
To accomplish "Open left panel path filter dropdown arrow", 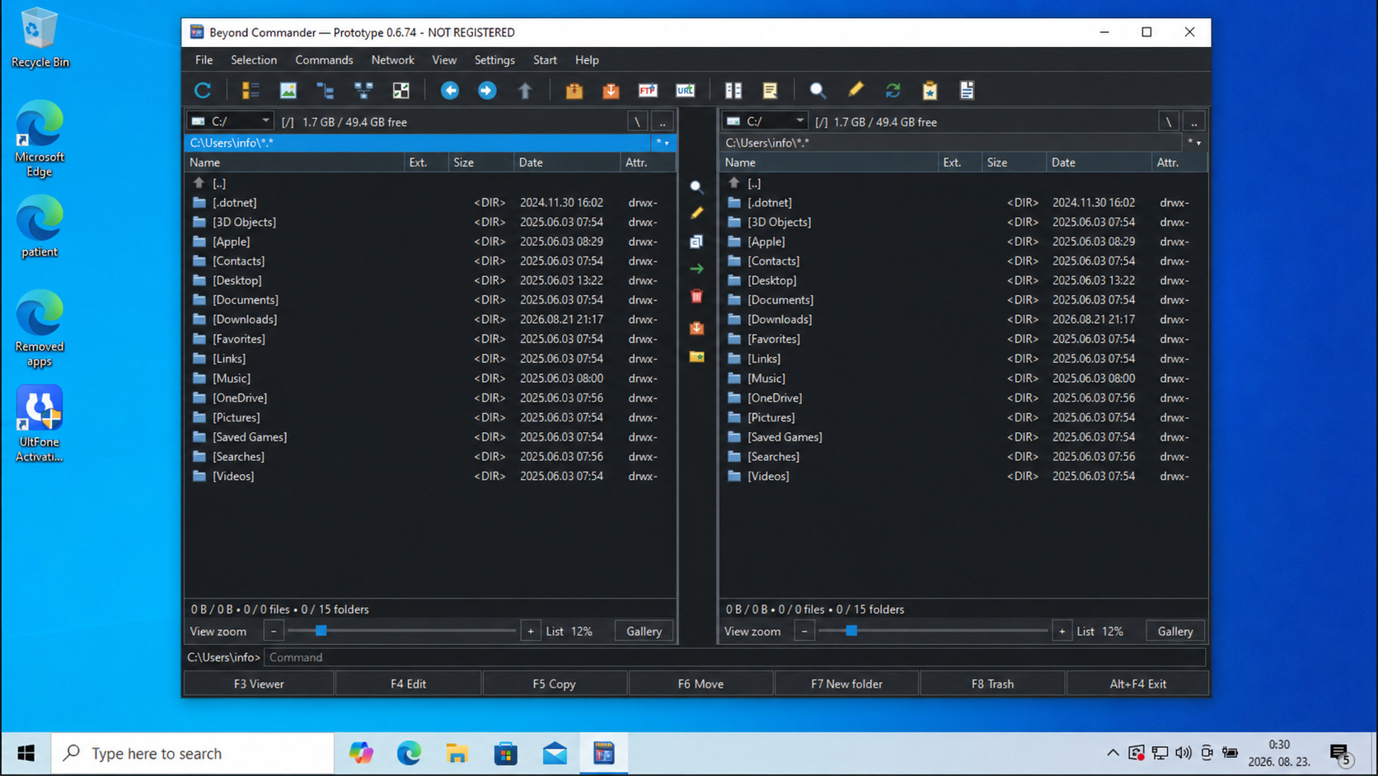I will click(x=663, y=143).
